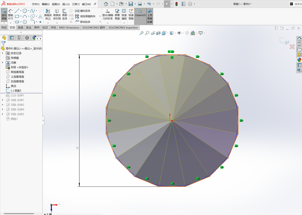Select the Ellipse sketch tool
Image resolution: width=302 pixels, height=215 pixels.
pos(32,16)
